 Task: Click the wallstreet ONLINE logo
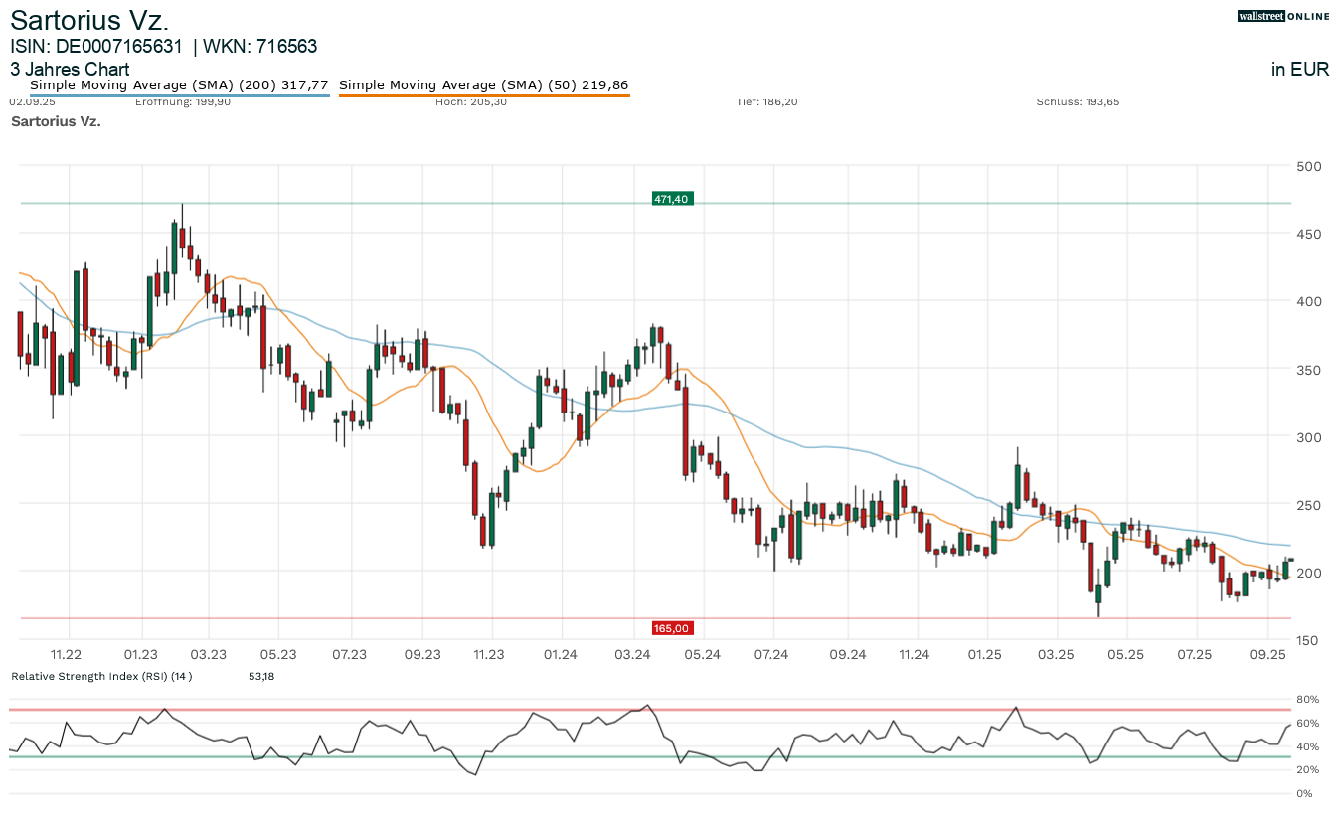[x=1283, y=16]
